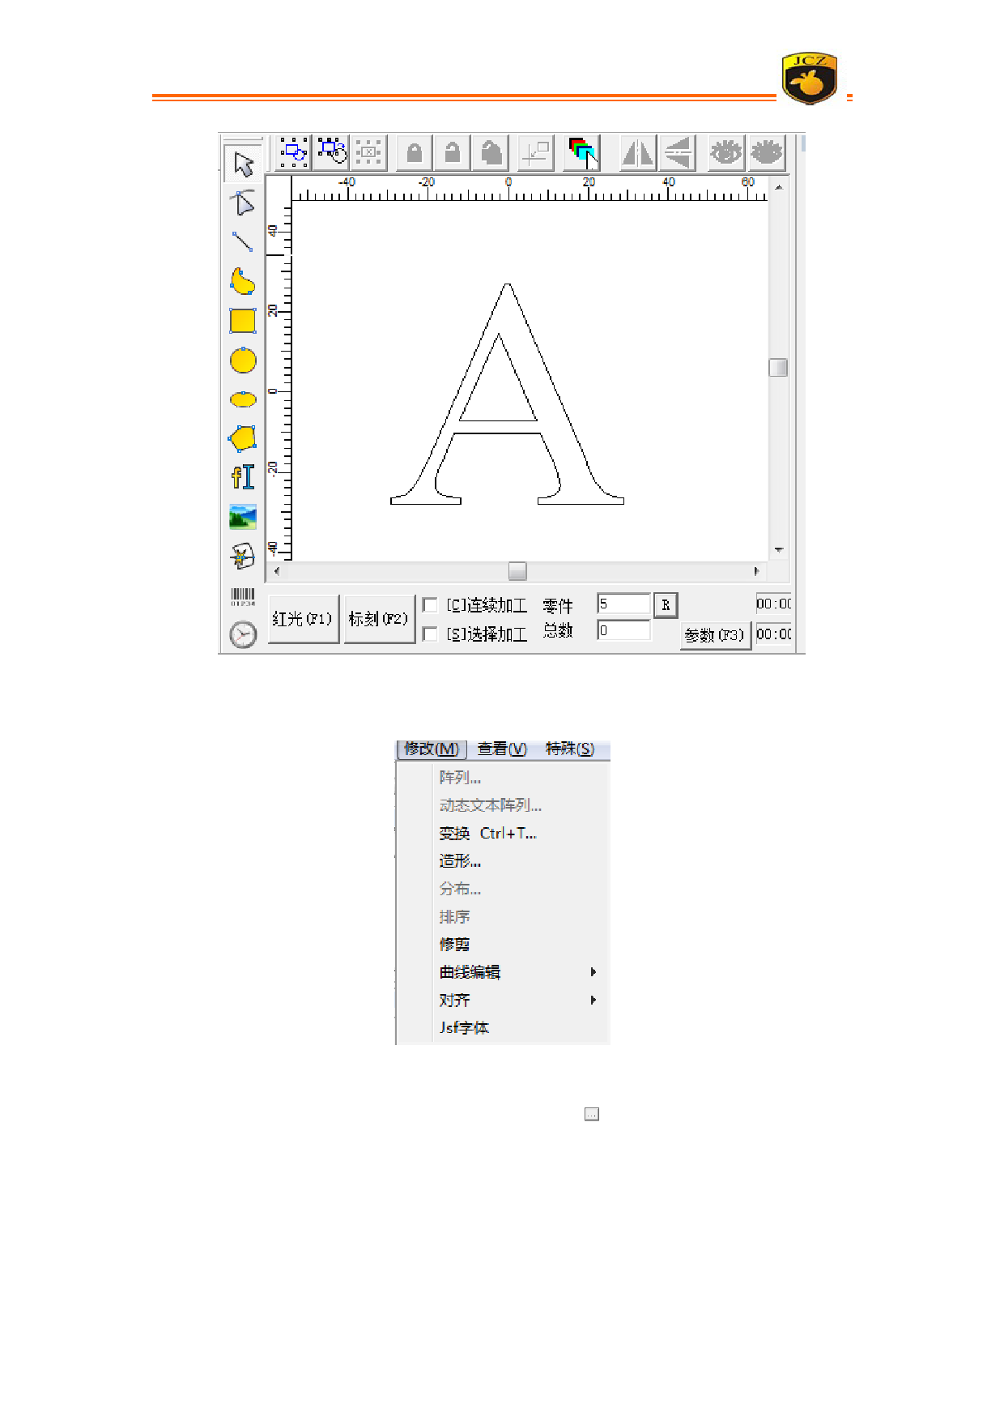Click the first eye icon in the toolbar
The width and height of the screenshot is (1004, 1421).
pos(725,153)
